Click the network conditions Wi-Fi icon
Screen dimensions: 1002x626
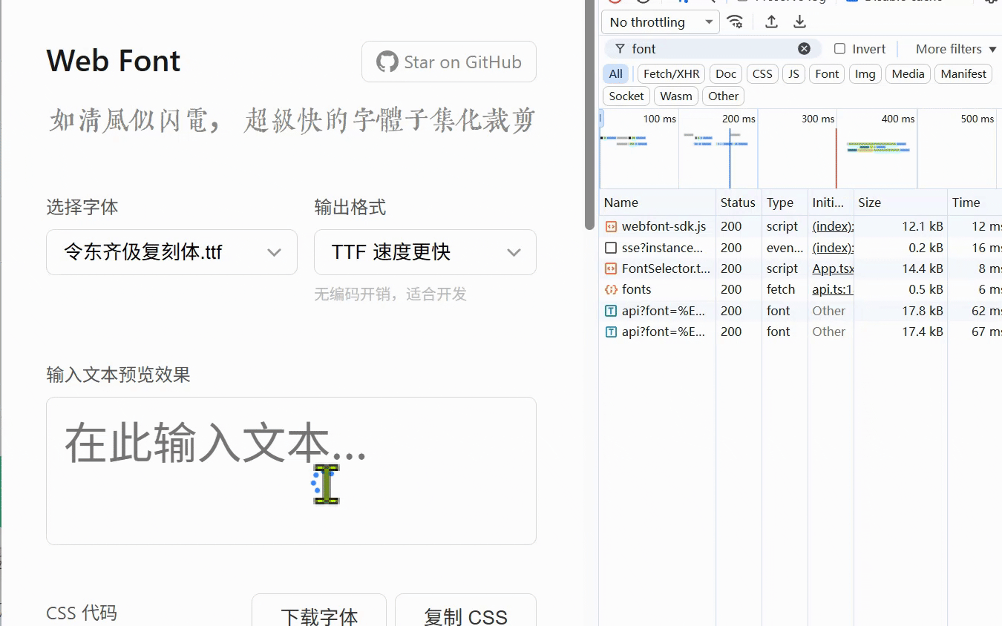[735, 22]
